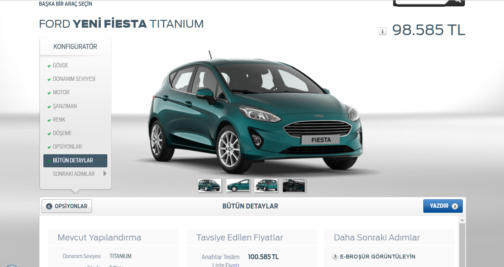Open GÖVDE configurator step

click(60, 66)
